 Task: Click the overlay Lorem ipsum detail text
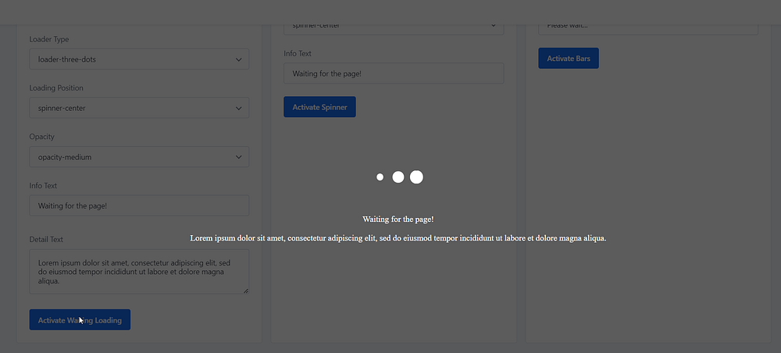pyautogui.click(x=398, y=238)
